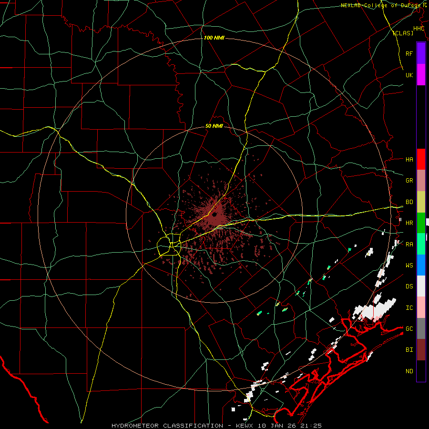Click the "WS" legend label
Image resolution: width=429 pixels, height=429 pixels.
409,266
